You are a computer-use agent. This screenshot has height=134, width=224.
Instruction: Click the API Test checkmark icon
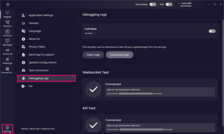[94, 125]
